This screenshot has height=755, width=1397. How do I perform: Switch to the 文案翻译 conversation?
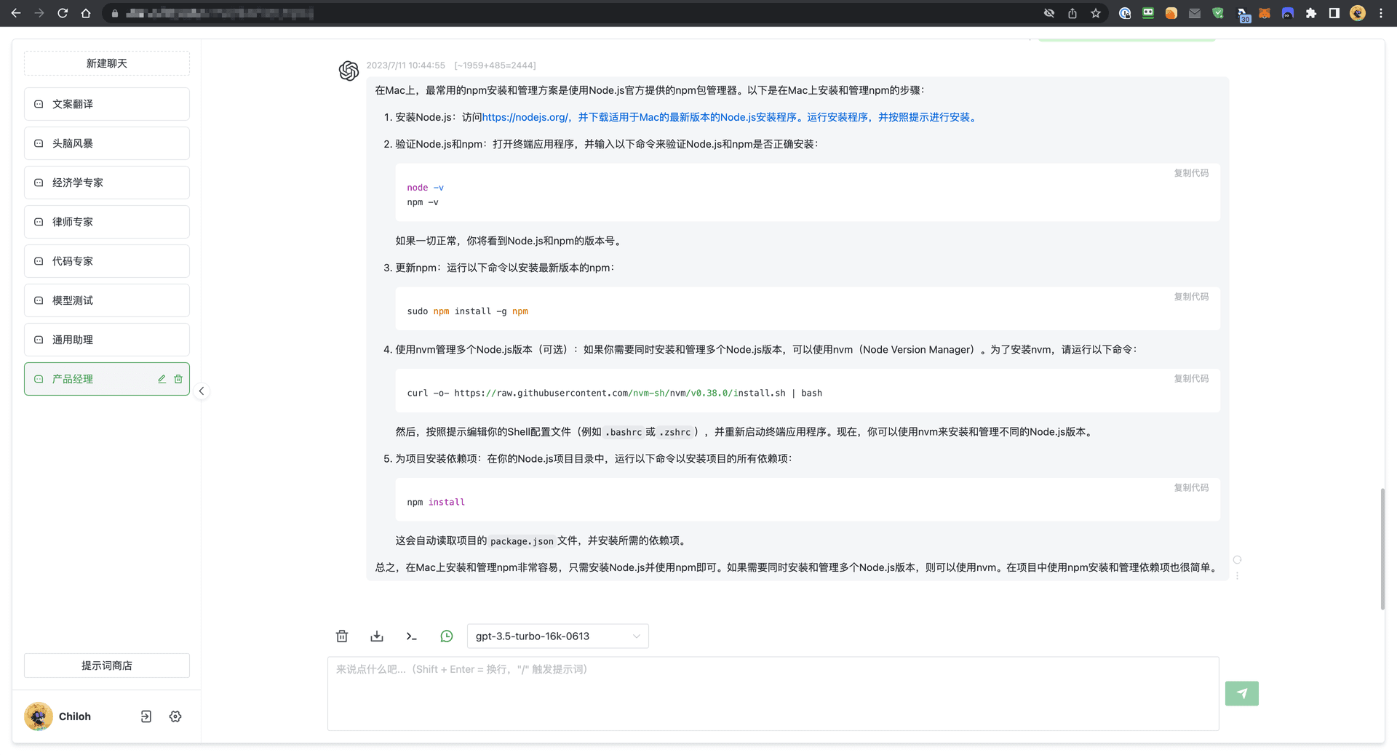(107, 104)
